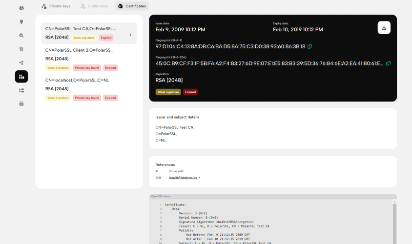Click reference ID 208
This screenshot has height=244, width=412.
click(158, 178)
